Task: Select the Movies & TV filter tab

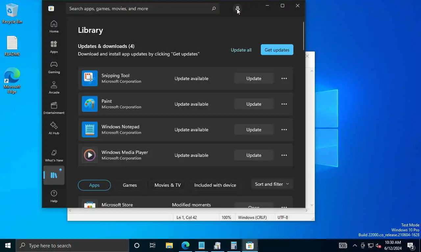Action: (168, 185)
